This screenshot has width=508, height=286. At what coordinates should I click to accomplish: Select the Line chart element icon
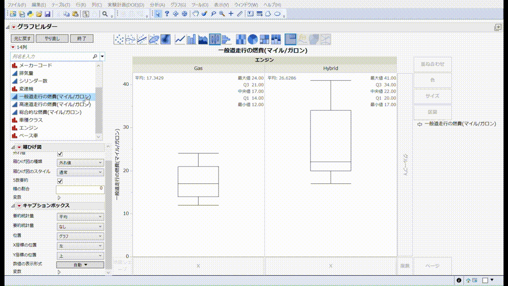180,40
